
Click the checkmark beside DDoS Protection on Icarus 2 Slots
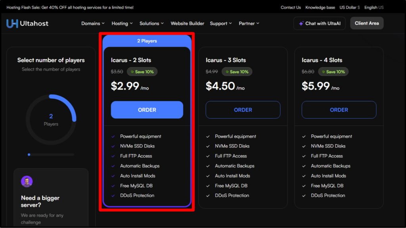pos(113,195)
